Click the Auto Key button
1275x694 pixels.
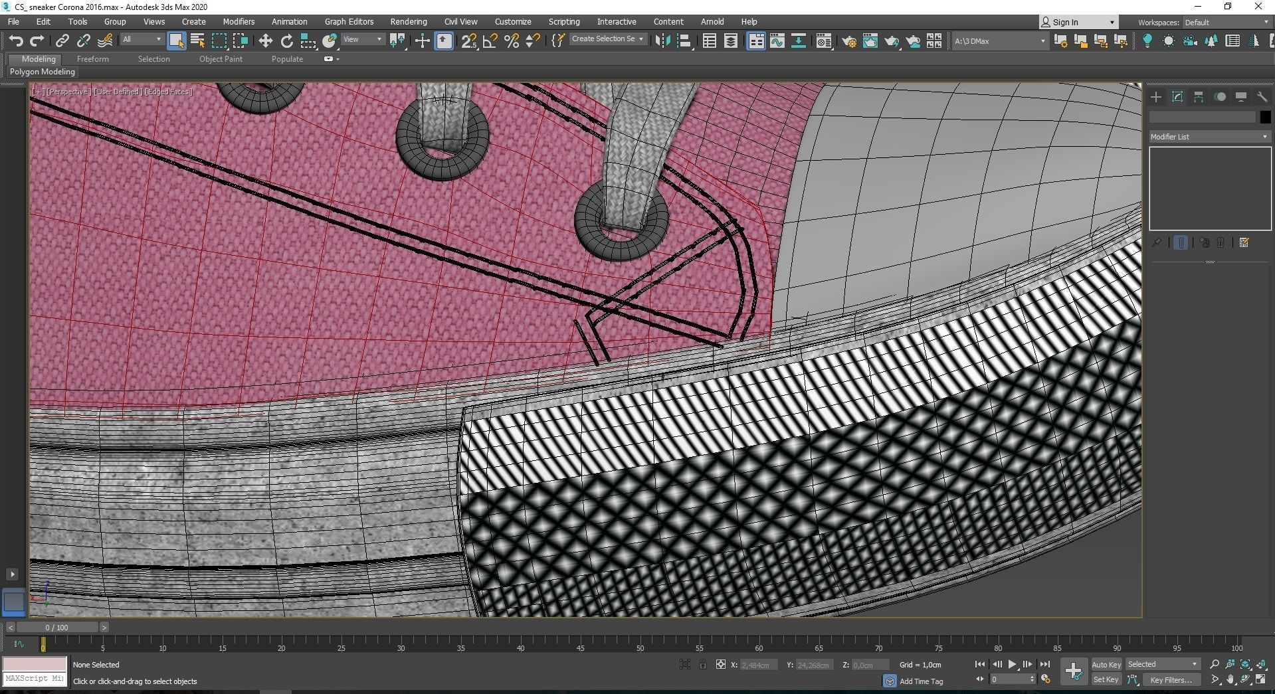[x=1106, y=664]
